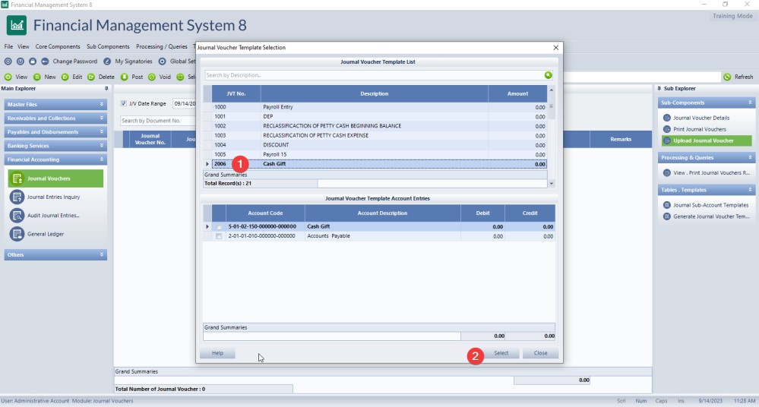Open the Core Components menu
The height and width of the screenshot is (407, 759).
click(58, 46)
